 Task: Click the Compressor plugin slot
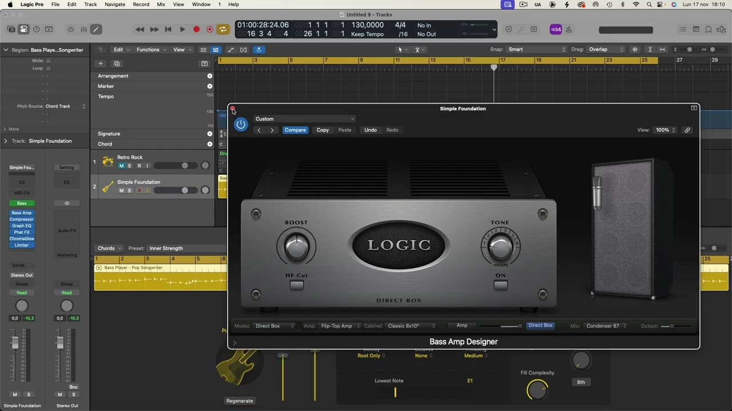point(22,219)
